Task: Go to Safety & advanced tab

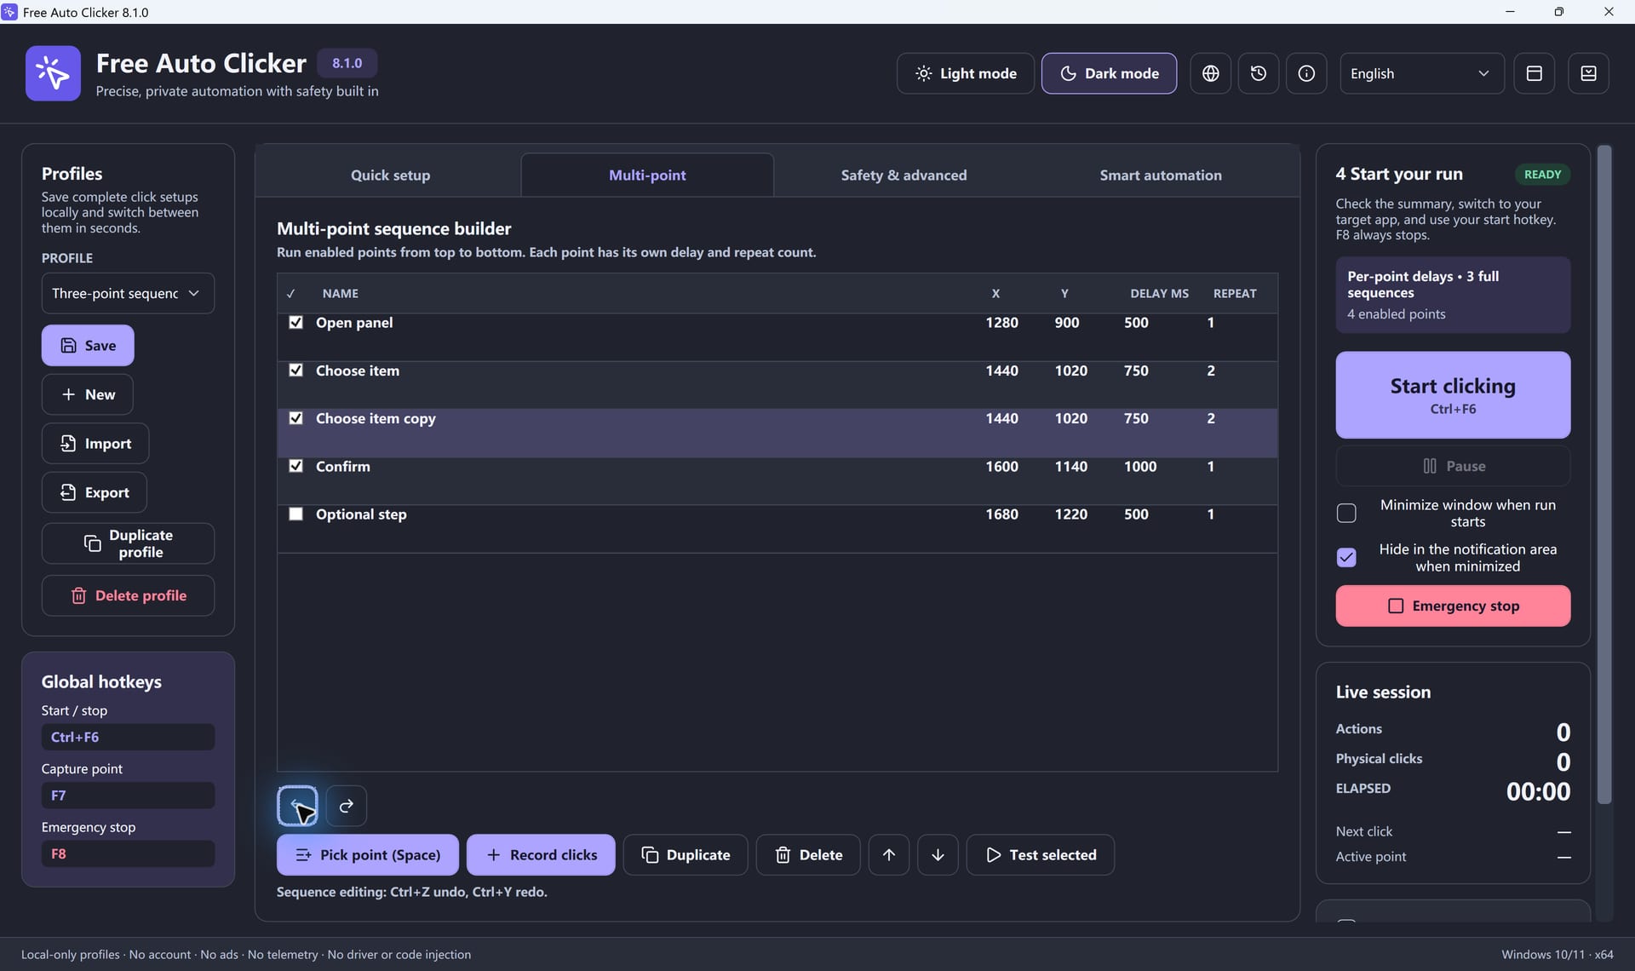Action: 904,175
